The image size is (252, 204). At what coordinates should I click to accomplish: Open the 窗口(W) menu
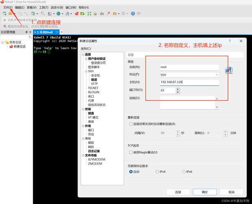(71, 7)
